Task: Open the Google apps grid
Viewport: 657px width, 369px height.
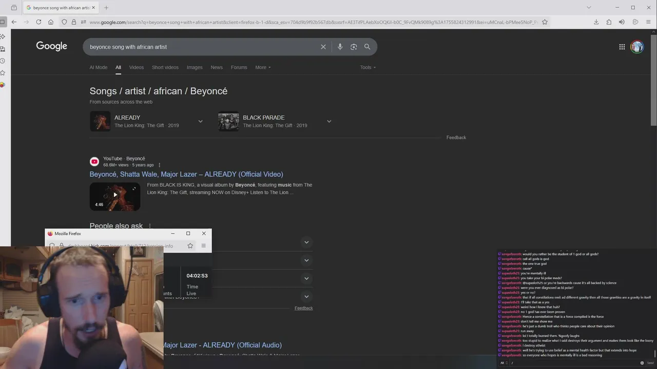Action: pos(622,47)
